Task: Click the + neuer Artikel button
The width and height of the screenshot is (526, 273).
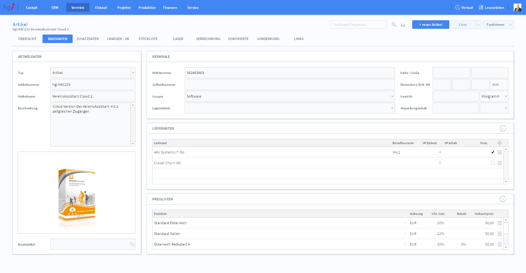Action: click(x=431, y=25)
